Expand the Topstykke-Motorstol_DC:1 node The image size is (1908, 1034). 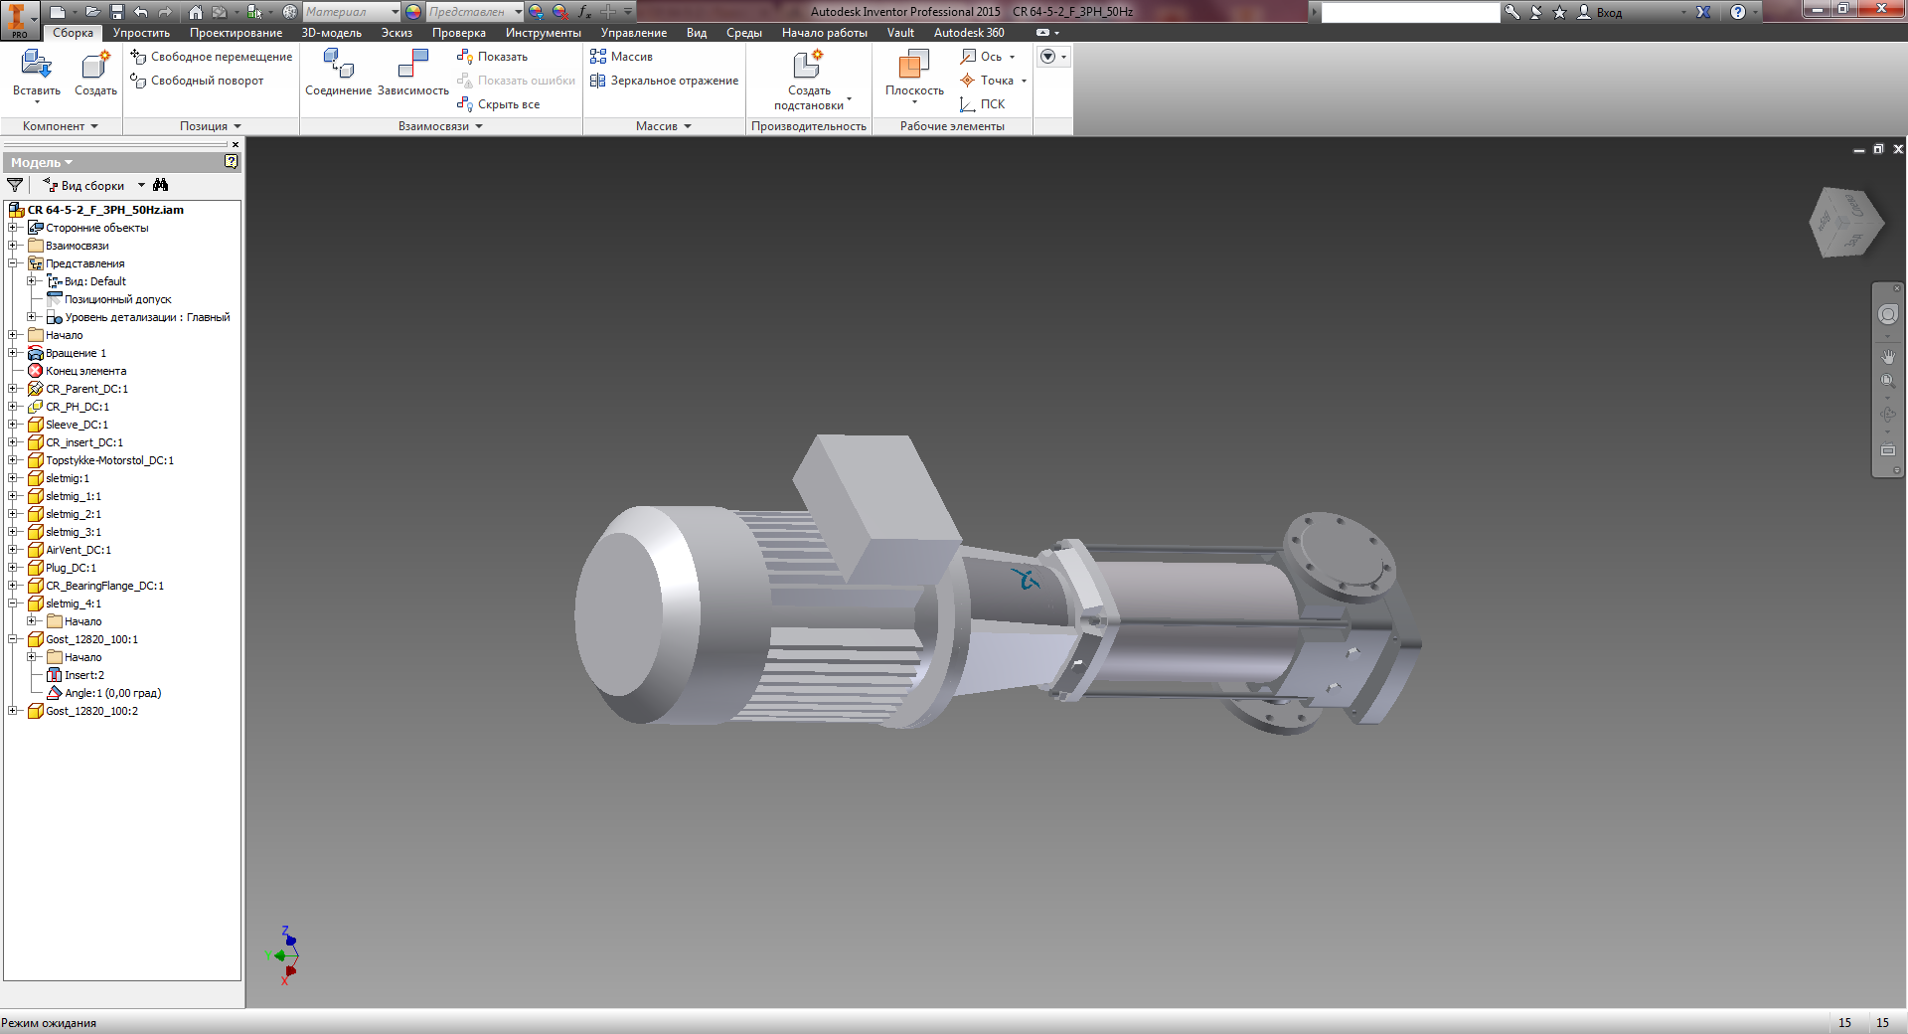[13, 460]
